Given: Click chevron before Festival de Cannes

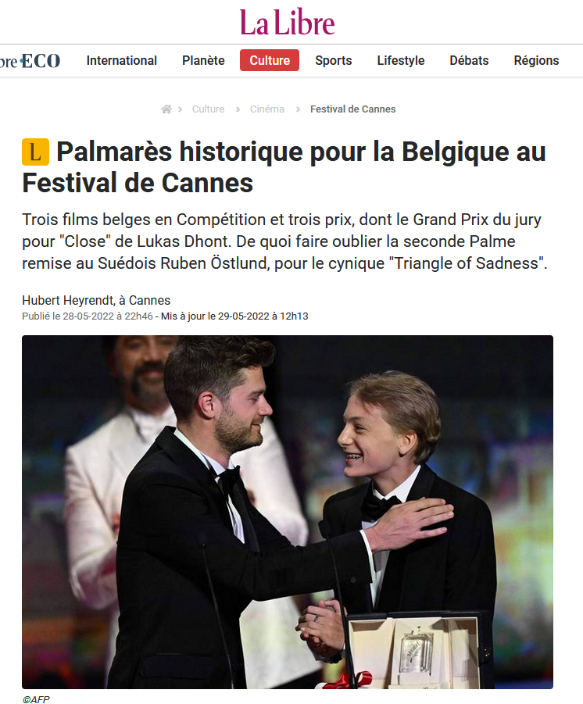Looking at the screenshot, I should [x=298, y=109].
